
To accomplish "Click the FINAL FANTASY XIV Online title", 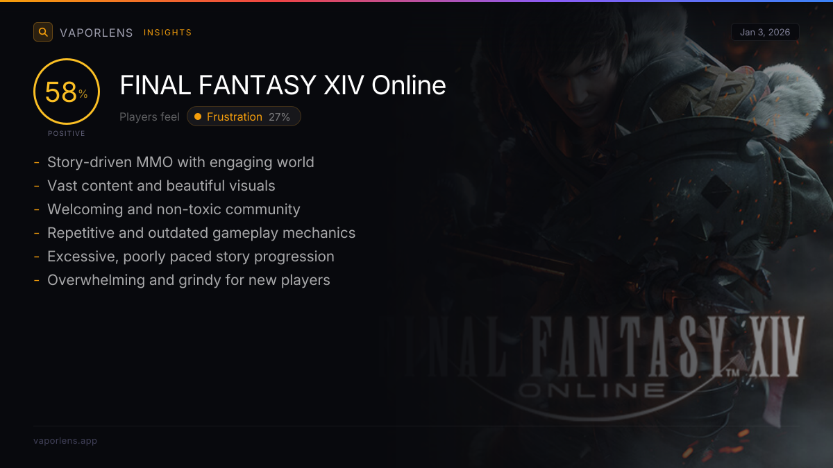I will click(283, 85).
